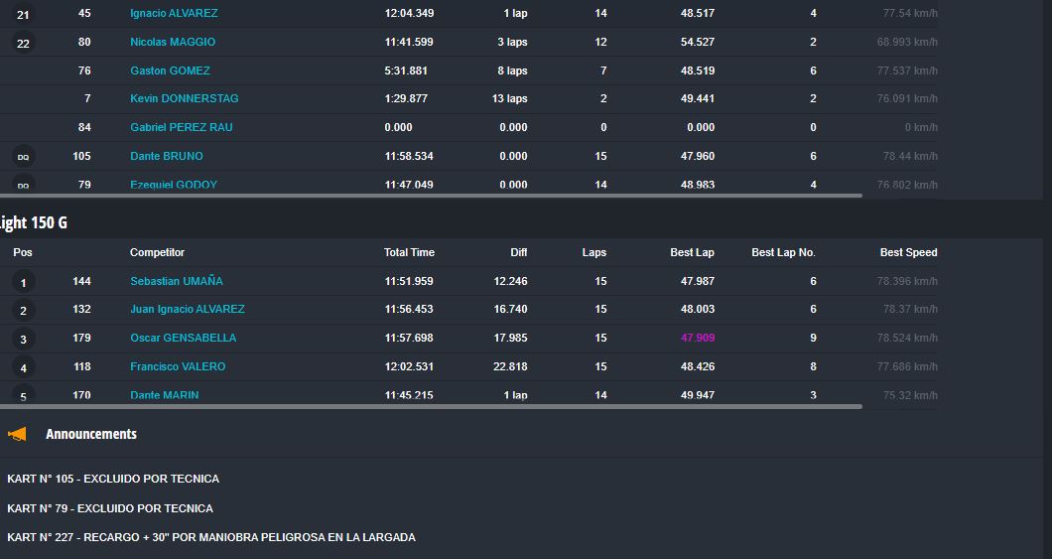Click the Competitor column header

coord(157,252)
